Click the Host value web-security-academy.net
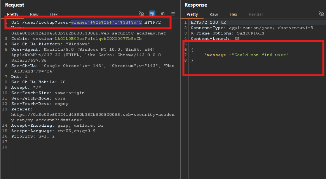Viewport: 326px width, 179px height. [x=89, y=33]
